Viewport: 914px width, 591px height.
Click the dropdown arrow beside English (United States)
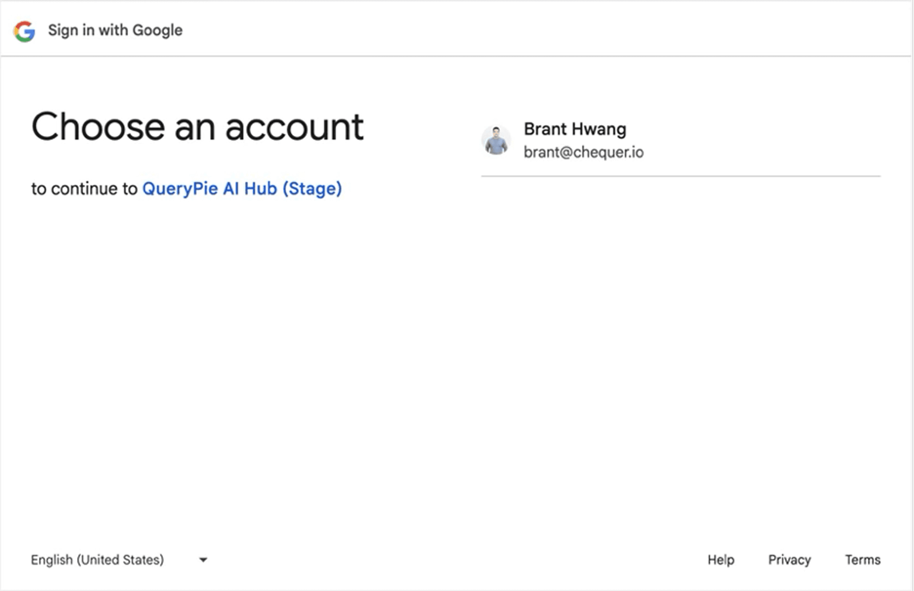click(204, 559)
